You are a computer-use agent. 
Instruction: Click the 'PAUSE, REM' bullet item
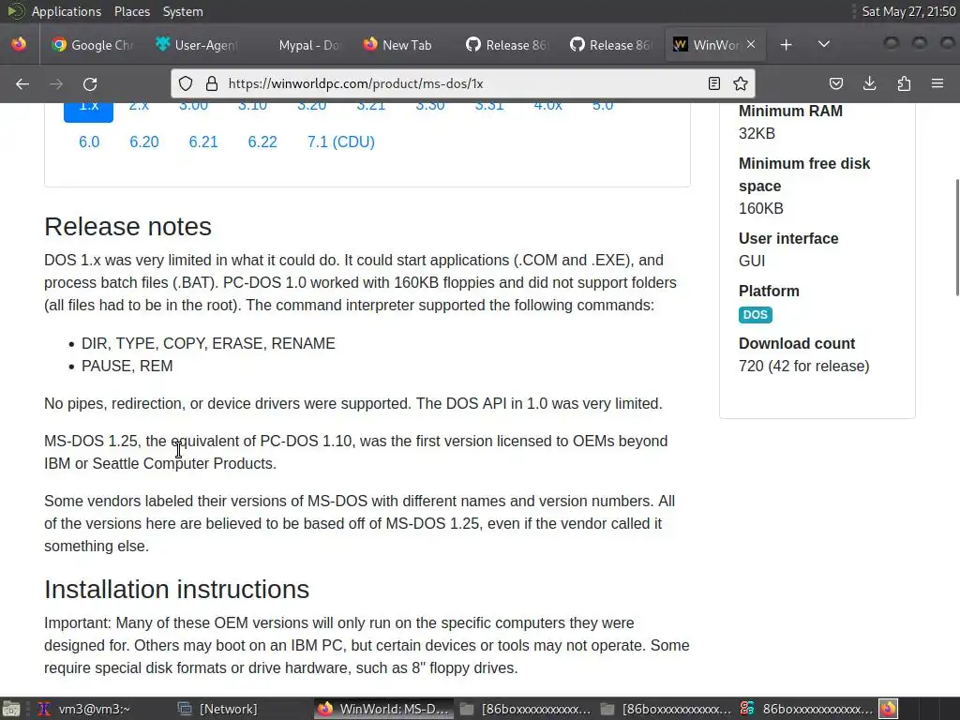click(127, 367)
